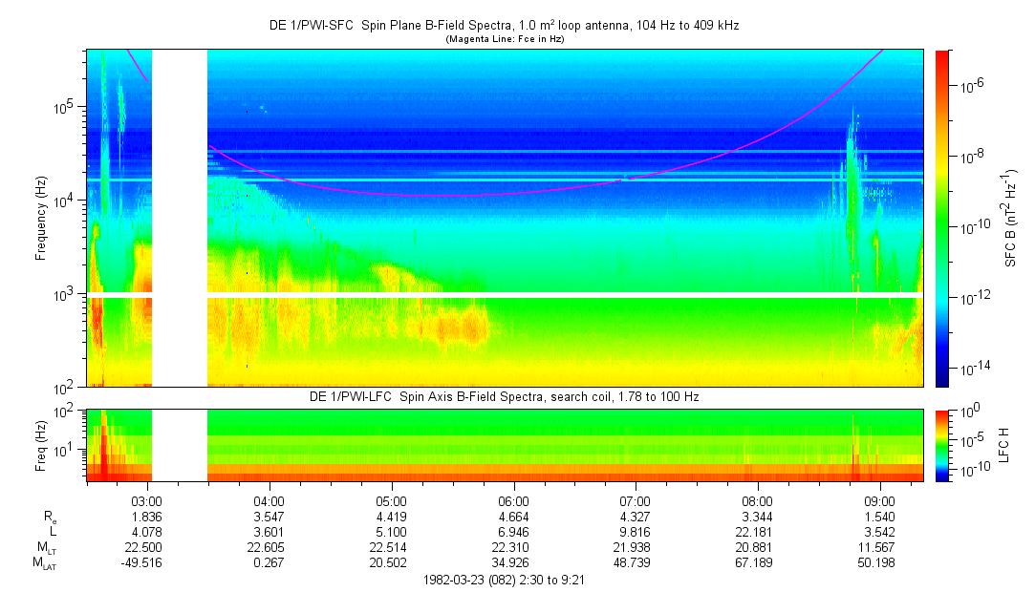1035x592 pixels.
Task: Click the 1982-03-23 date range caption
Action: (x=504, y=580)
